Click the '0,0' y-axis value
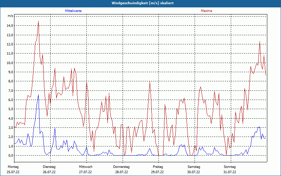This screenshot has height=176, width=281. point(11,156)
